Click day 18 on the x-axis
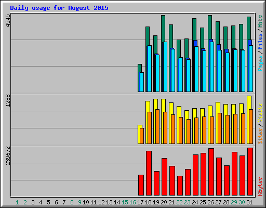This screenshot has height=208, width=266. 148,202
